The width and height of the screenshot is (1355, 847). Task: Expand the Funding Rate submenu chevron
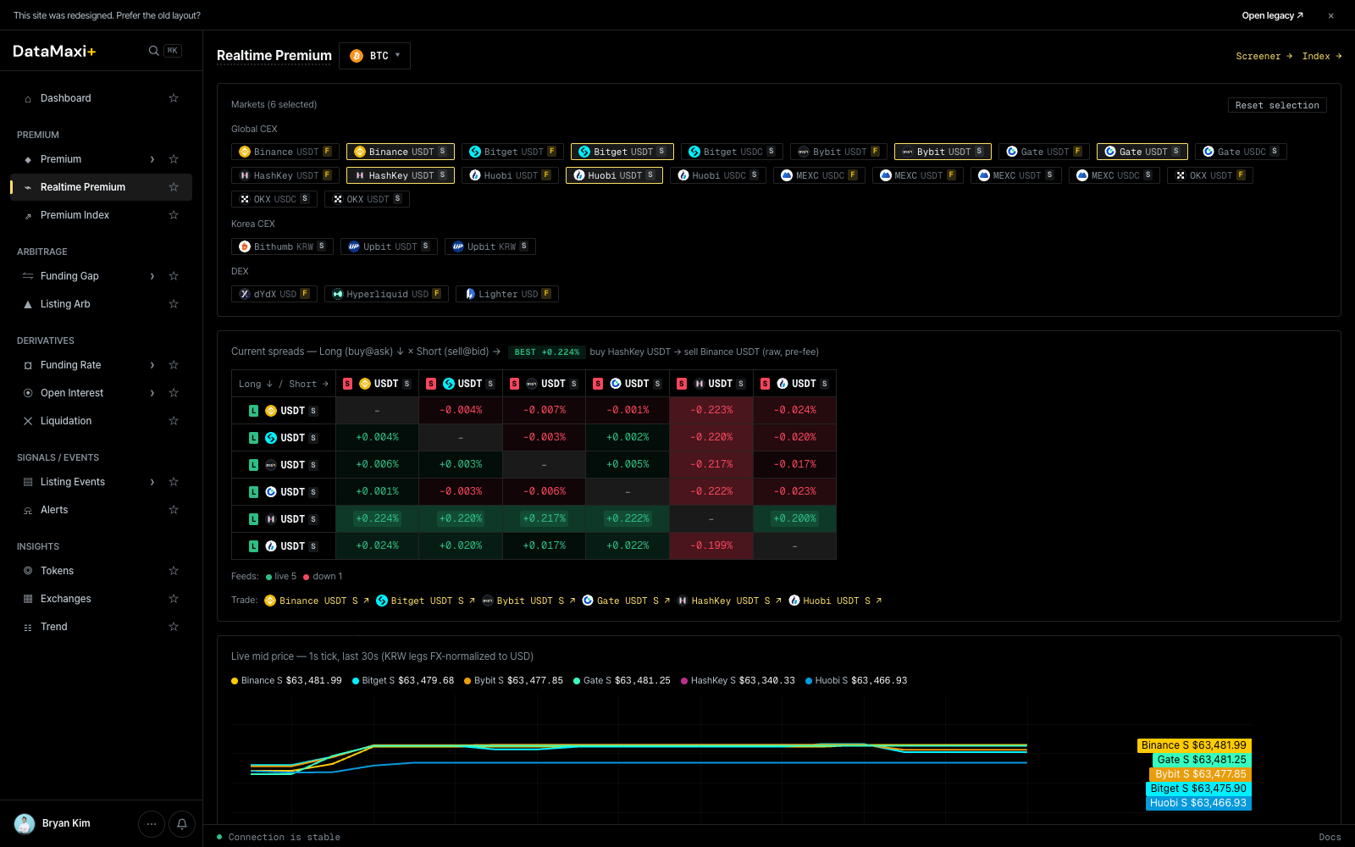[152, 365]
